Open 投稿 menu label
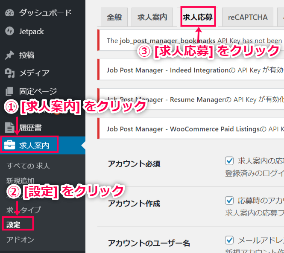 [26, 55]
